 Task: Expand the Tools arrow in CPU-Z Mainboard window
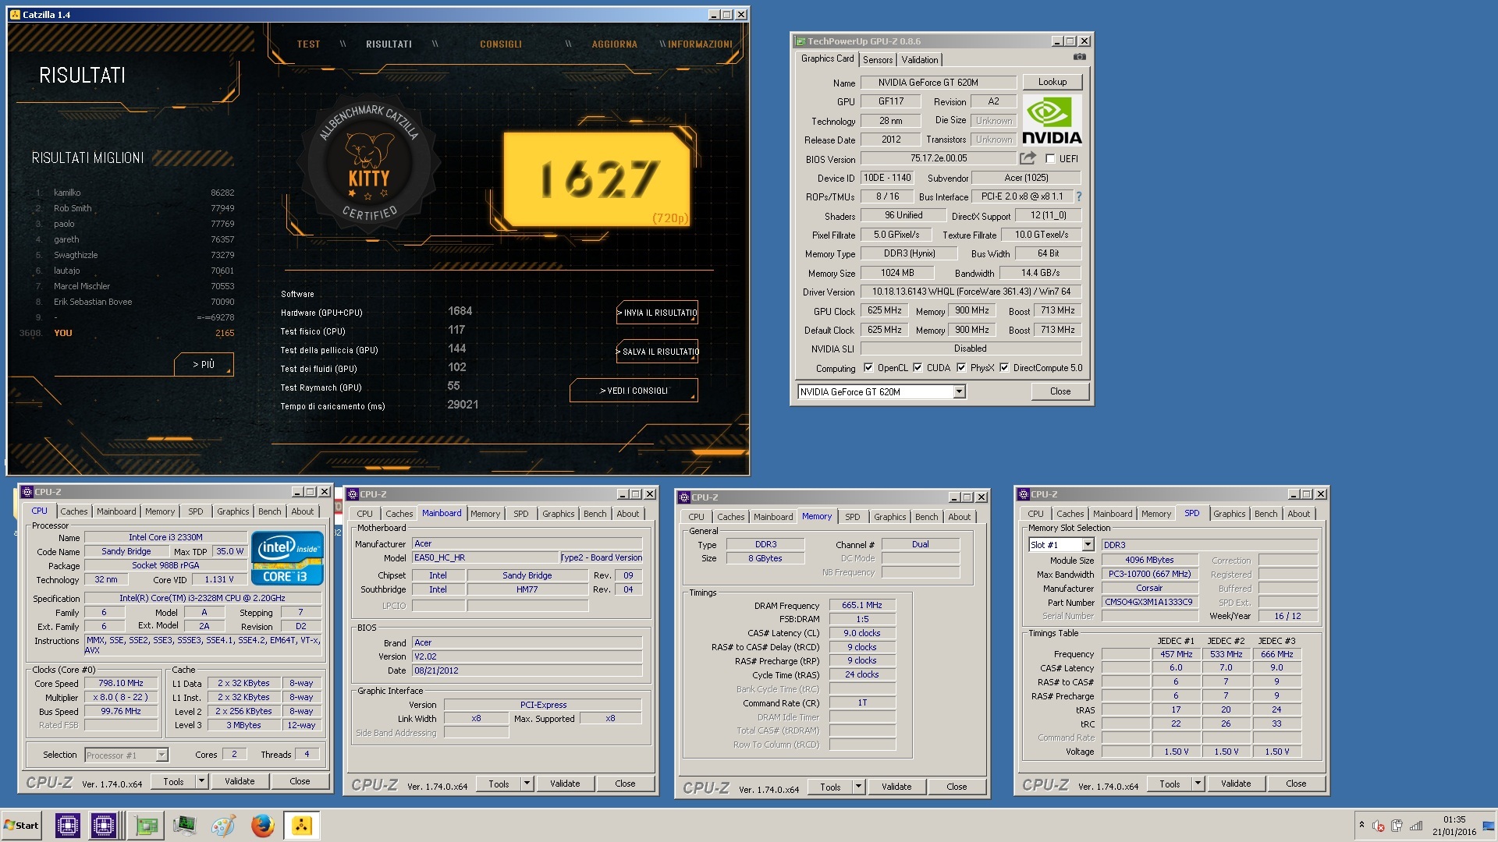tap(527, 784)
